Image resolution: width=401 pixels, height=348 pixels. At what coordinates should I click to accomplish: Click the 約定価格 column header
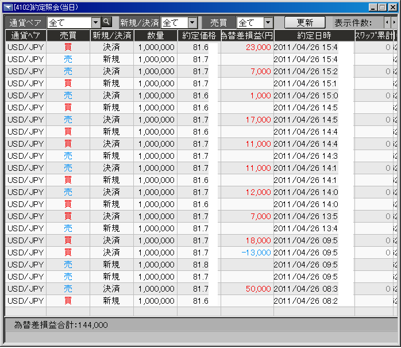199,35
